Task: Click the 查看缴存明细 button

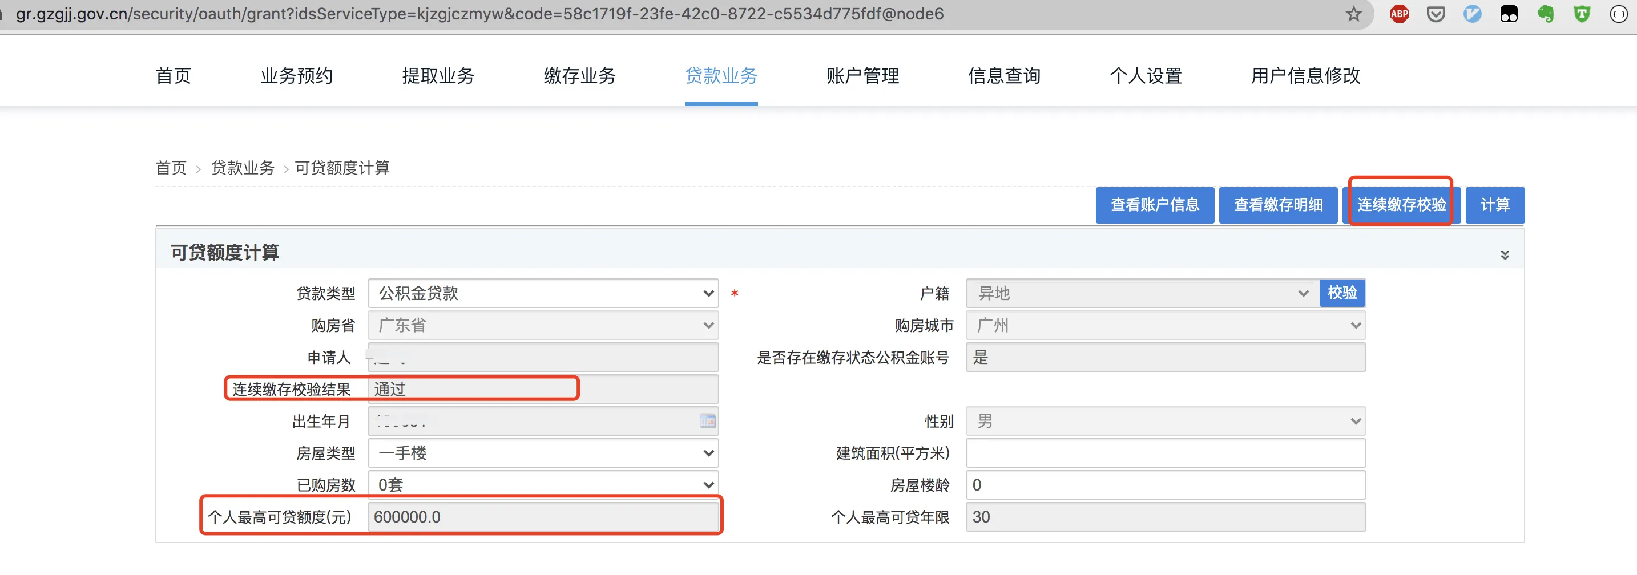Action: 1278,205
